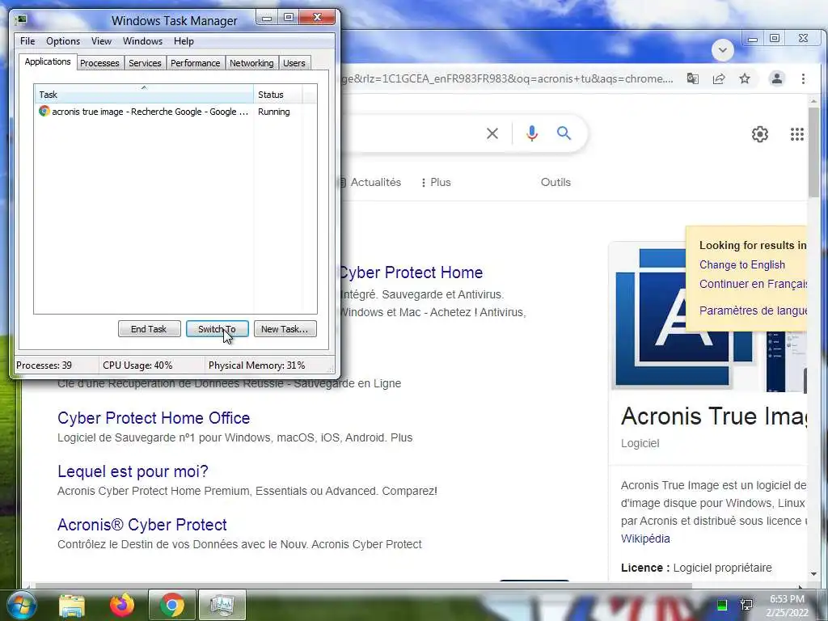Switch to the Networking tab
This screenshot has height=621, width=828.
coord(251,63)
